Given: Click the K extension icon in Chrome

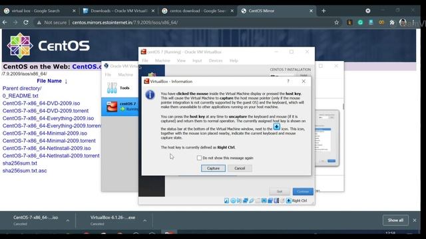Looking at the screenshot, I should [x=349, y=23].
